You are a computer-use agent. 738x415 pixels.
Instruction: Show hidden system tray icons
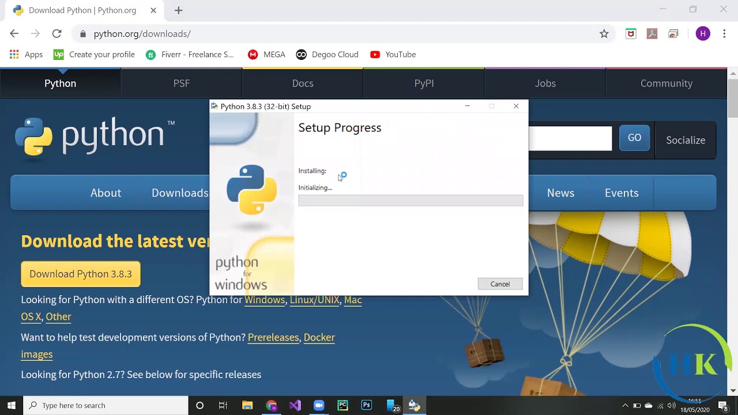(x=626, y=405)
